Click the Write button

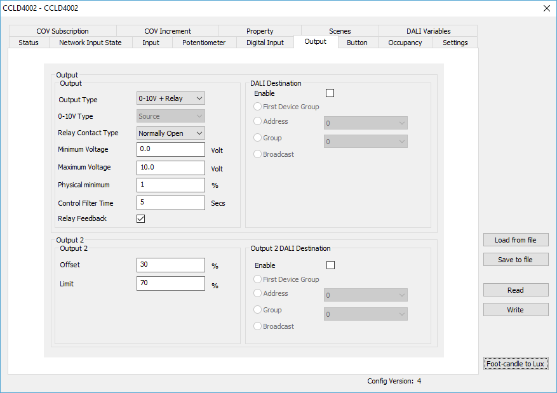coord(516,310)
